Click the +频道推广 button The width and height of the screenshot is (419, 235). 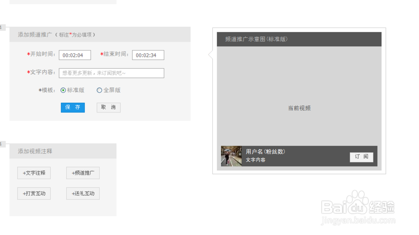tap(83, 173)
